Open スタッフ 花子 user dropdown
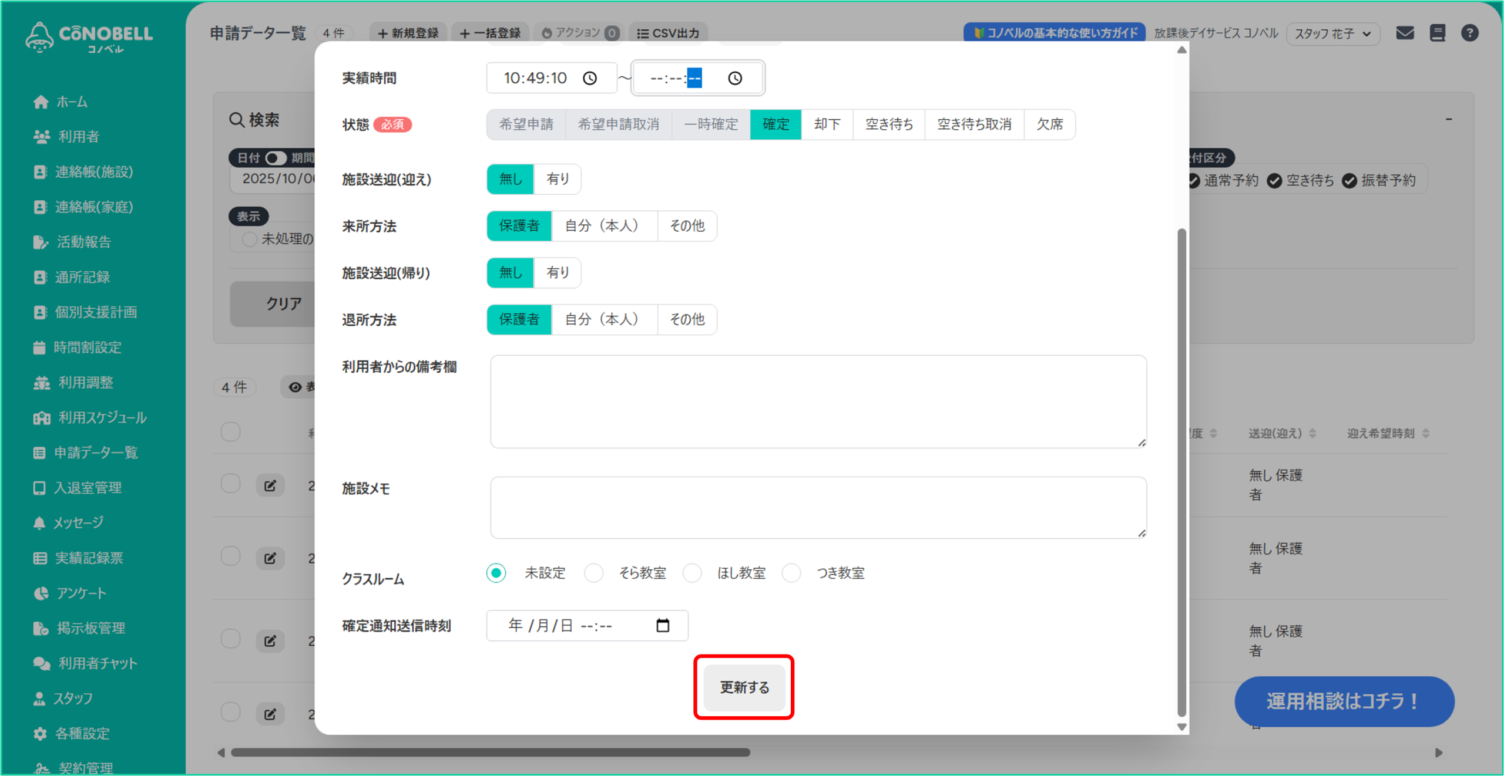The image size is (1504, 776). (x=1332, y=33)
